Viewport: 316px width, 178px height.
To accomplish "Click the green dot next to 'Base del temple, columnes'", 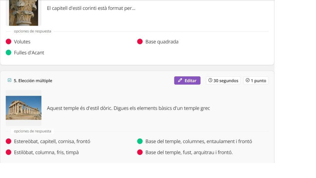I will 140,142.
